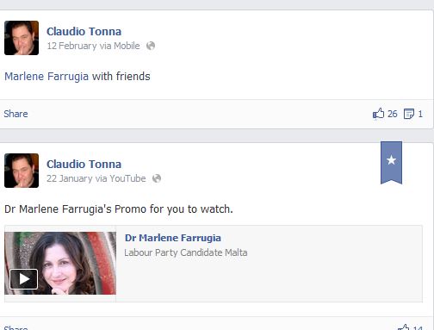Click the thumbs-up icon showing 14 likes
This screenshot has height=330, width=434.
tap(403, 327)
